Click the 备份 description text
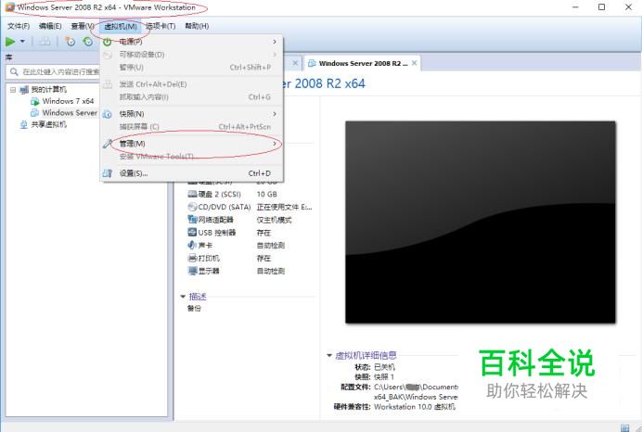 point(194,309)
